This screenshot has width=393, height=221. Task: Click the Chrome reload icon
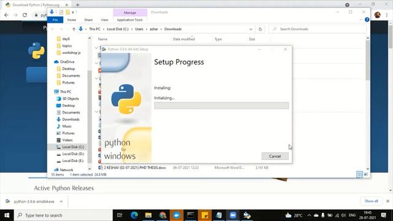coord(25,15)
